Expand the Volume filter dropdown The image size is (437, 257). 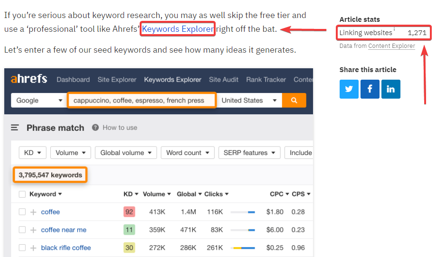[x=70, y=153]
